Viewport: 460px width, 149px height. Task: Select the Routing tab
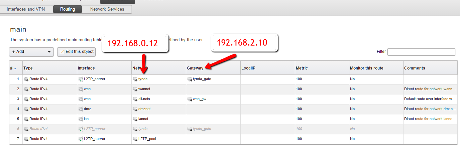tap(68, 9)
